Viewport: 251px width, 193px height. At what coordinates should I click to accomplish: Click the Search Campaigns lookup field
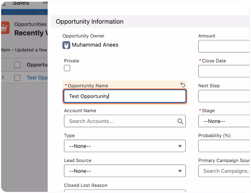[x=224, y=171]
